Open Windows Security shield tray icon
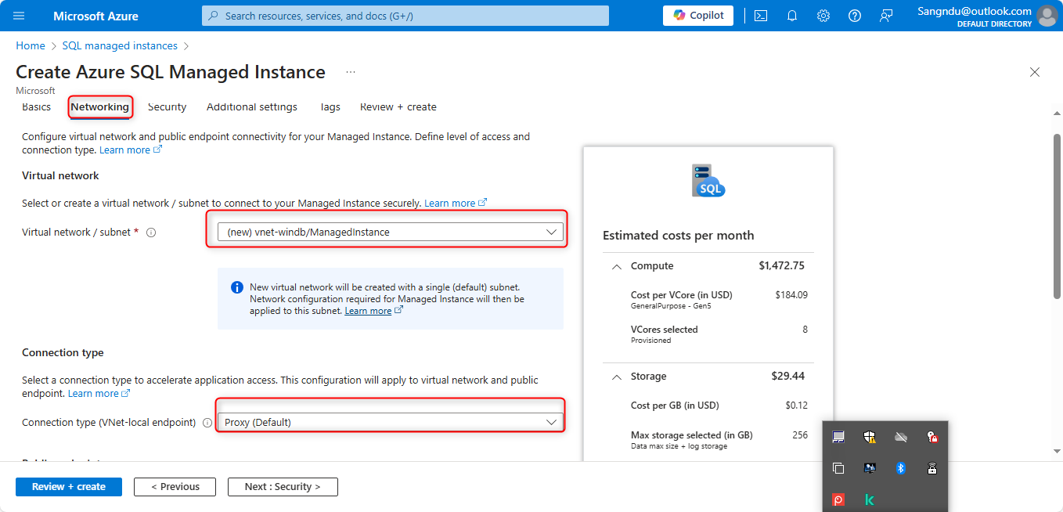This screenshot has height=512, width=1063. click(x=870, y=437)
